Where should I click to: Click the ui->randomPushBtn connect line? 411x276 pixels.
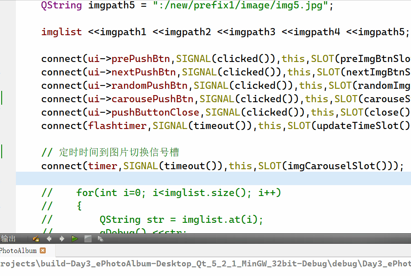[x=226, y=85]
